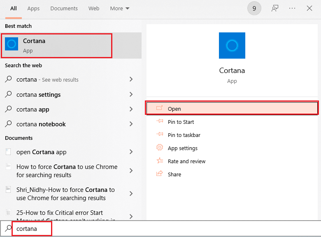This screenshot has width=321, height=237.
Task: Click the 'cortana settings' suggestion text
Action: (x=39, y=95)
